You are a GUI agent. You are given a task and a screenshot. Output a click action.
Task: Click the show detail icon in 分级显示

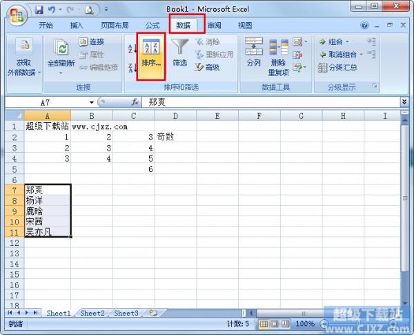pos(371,41)
